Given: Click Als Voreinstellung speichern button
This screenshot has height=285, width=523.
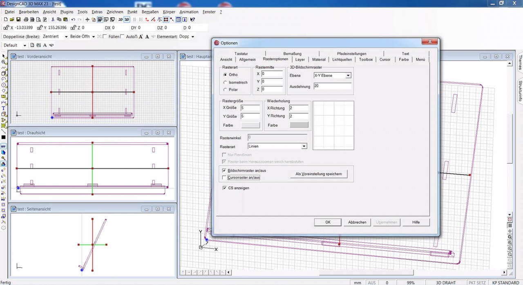Looking at the screenshot, I should 318,174.
